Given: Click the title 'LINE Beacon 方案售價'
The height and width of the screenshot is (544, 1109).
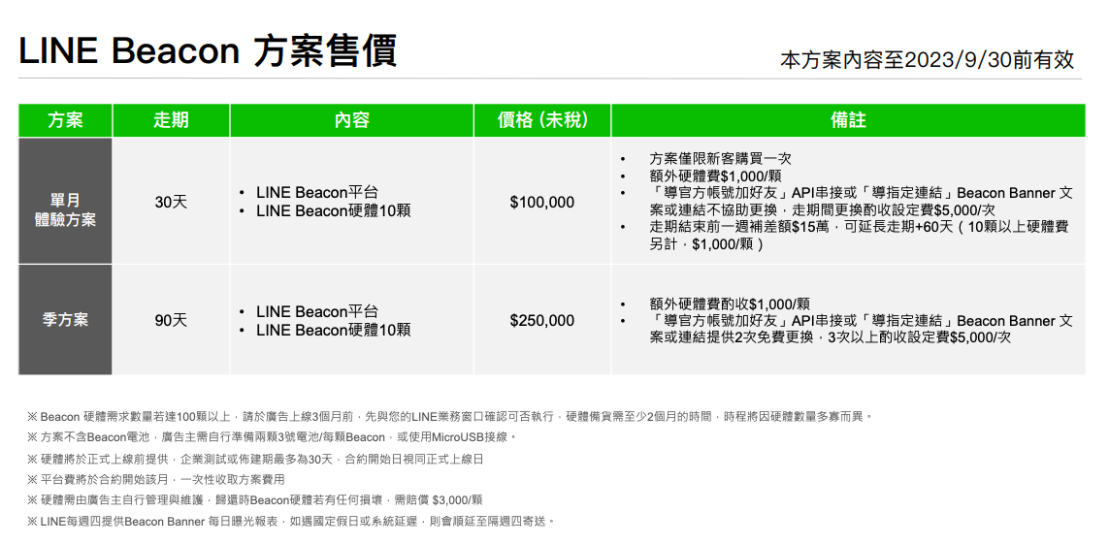Looking at the screenshot, I should tap(208, 50).
